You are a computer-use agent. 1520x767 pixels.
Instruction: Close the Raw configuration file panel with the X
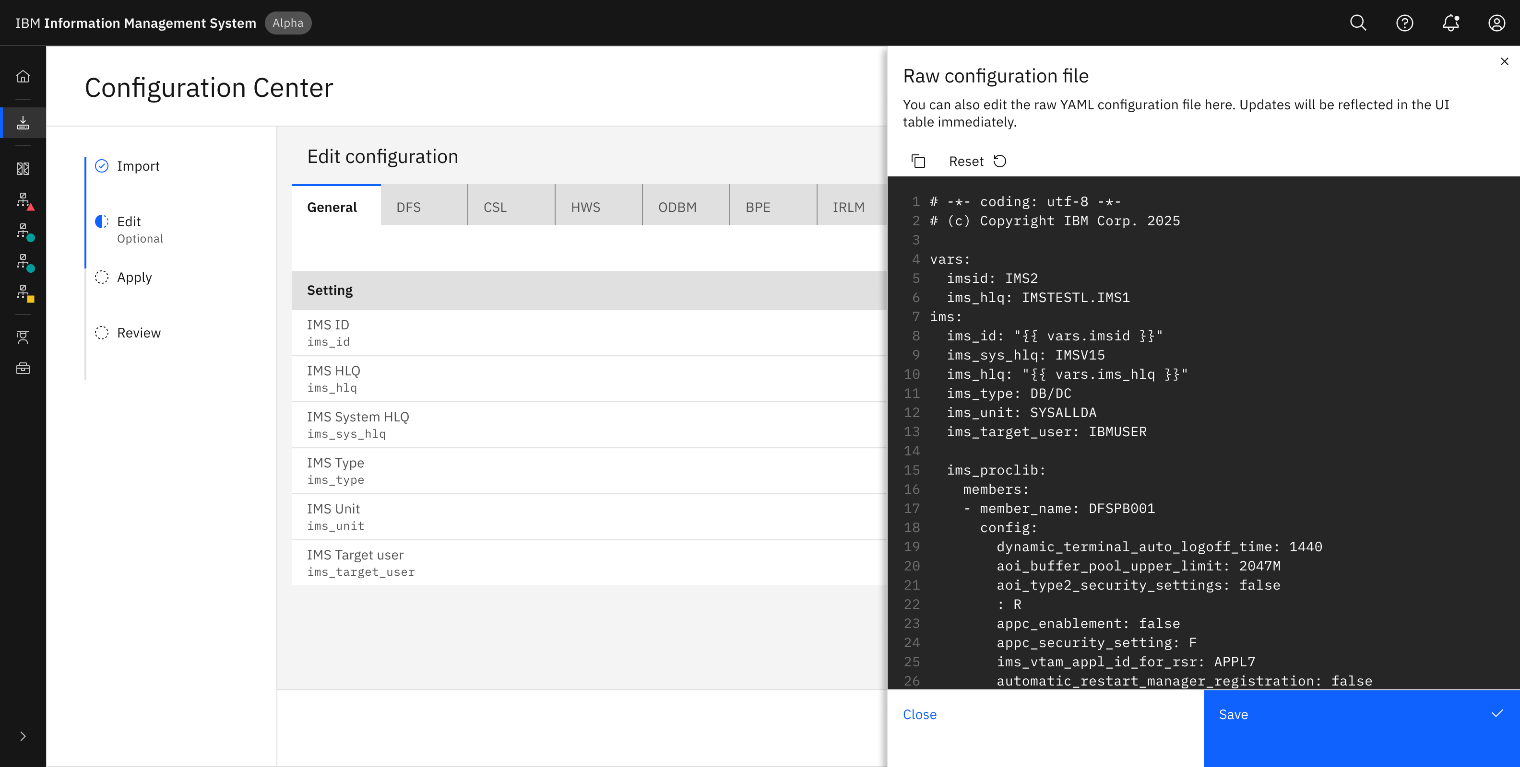click(x=1504, y=61)
